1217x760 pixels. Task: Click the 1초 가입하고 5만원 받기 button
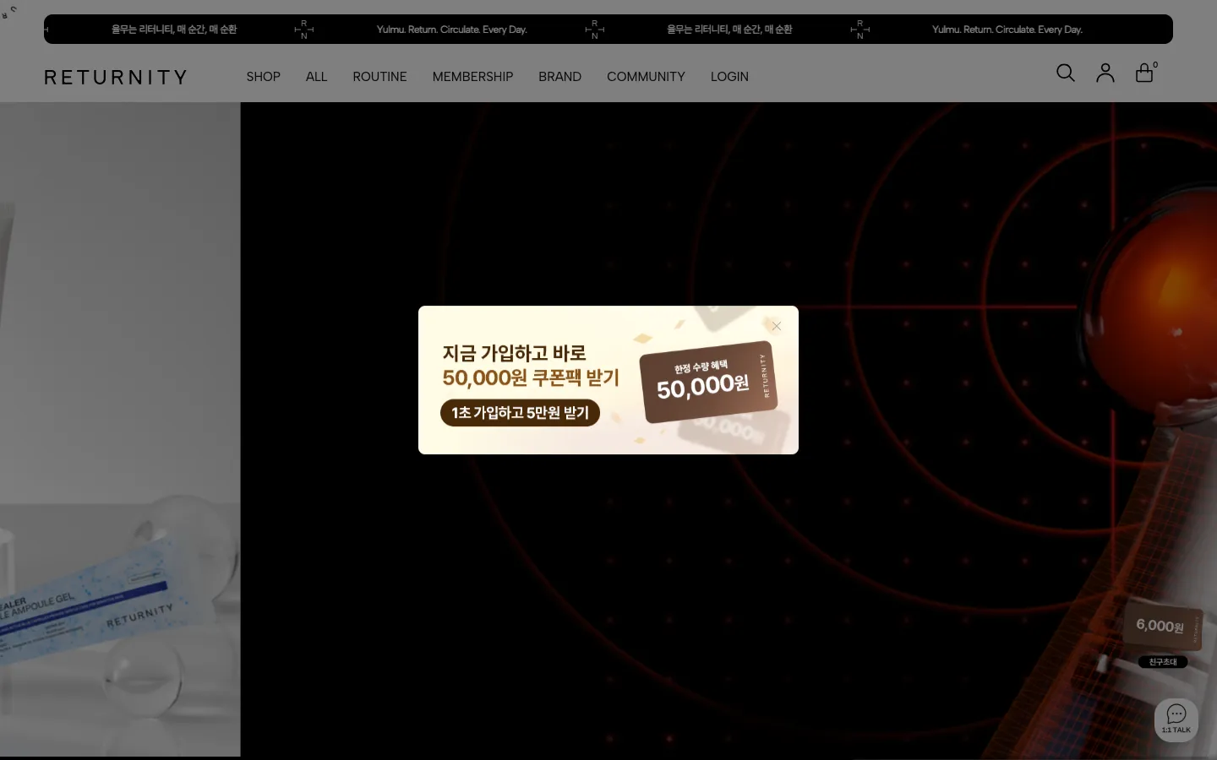520,413
